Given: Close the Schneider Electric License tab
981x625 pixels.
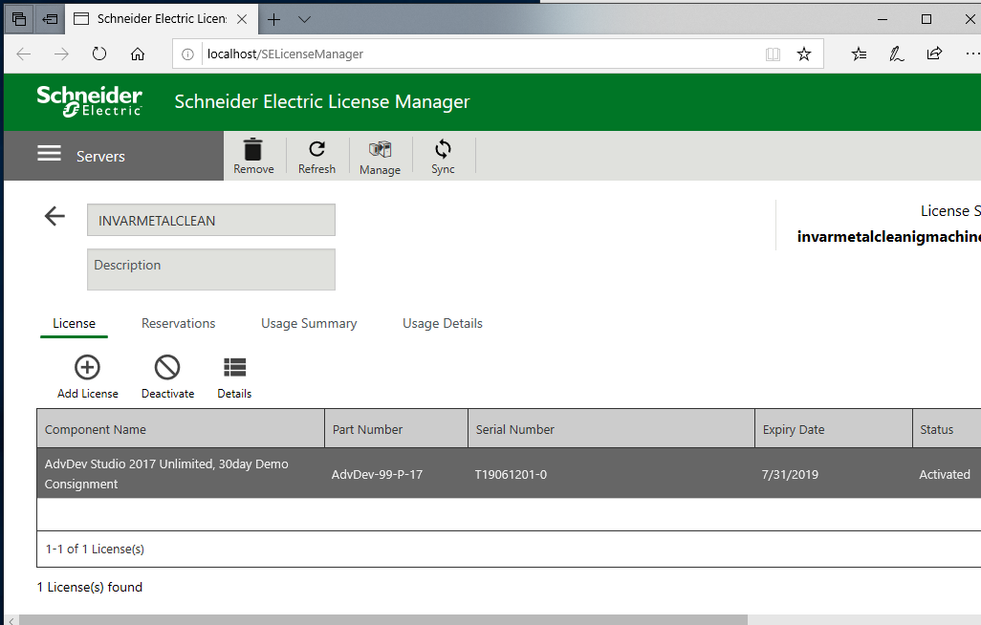Looking at the screenshot, I should [242, 19].
